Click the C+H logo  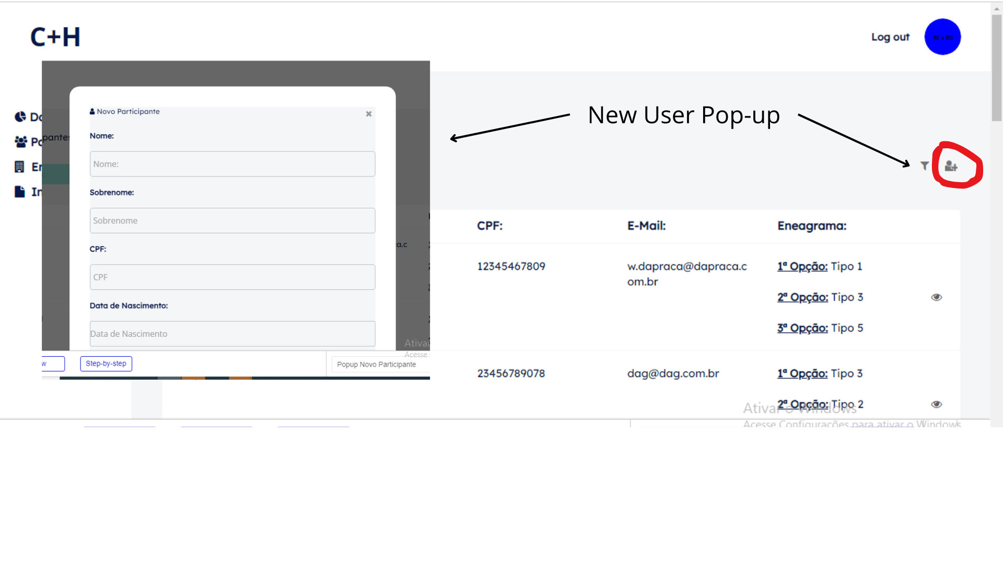click(x=55, y=37)
